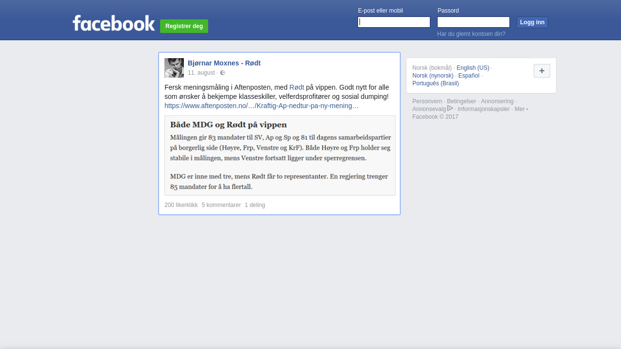Click the Facebook logo
Viewport: 621px width, 349px height.
point(114,23)
